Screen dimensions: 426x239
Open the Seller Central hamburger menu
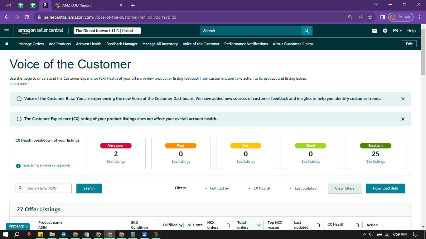point(7,30)
